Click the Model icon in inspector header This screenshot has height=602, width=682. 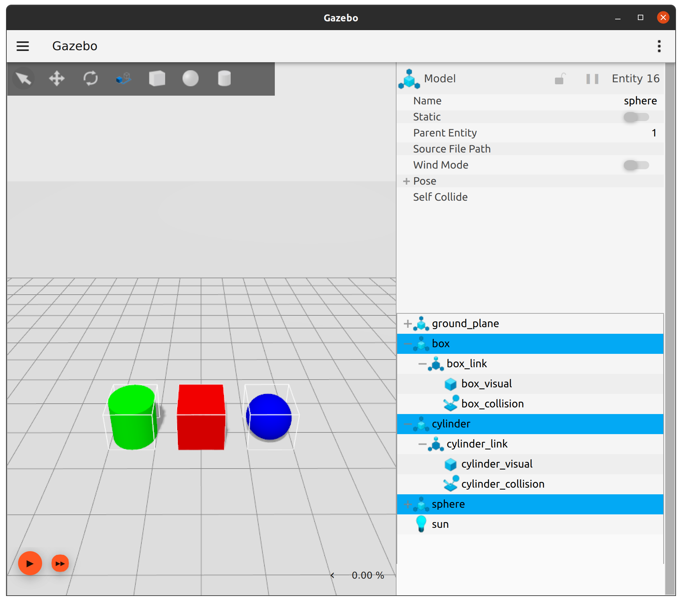coord(409,79)
